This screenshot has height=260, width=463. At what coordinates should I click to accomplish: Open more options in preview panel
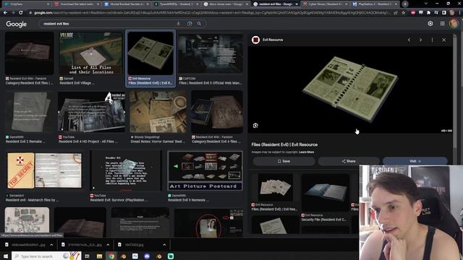[x=433, y=40]
